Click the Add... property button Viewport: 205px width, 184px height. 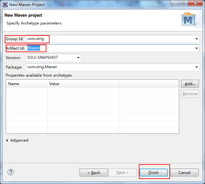point(190,84)
